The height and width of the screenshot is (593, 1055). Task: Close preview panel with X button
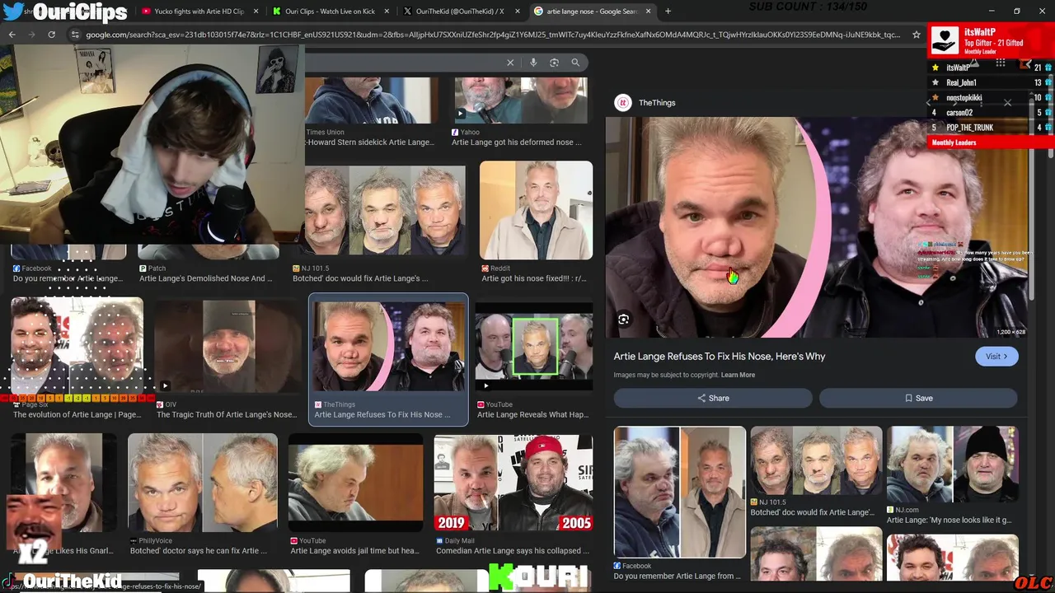[x=1007, y=103]
